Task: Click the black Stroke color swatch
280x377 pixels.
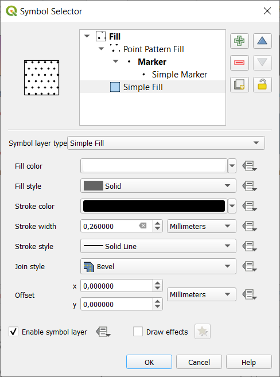Action: [x=154, y=206]
